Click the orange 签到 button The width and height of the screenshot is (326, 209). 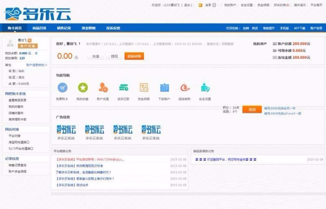(x=252, y=109)
